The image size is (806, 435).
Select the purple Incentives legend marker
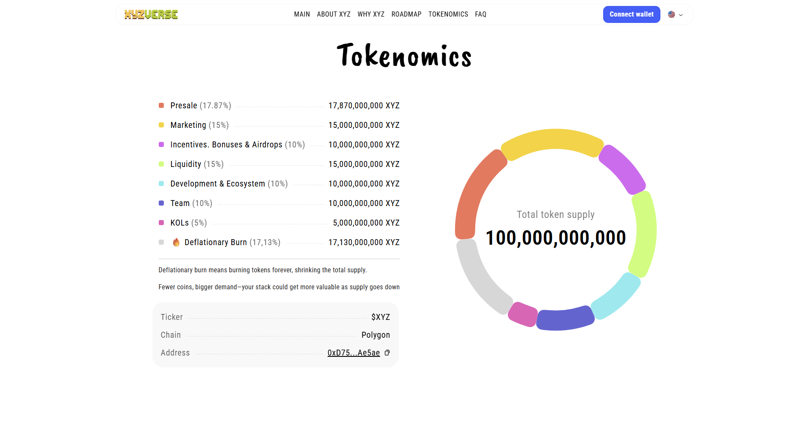click(x=161, y=144)
